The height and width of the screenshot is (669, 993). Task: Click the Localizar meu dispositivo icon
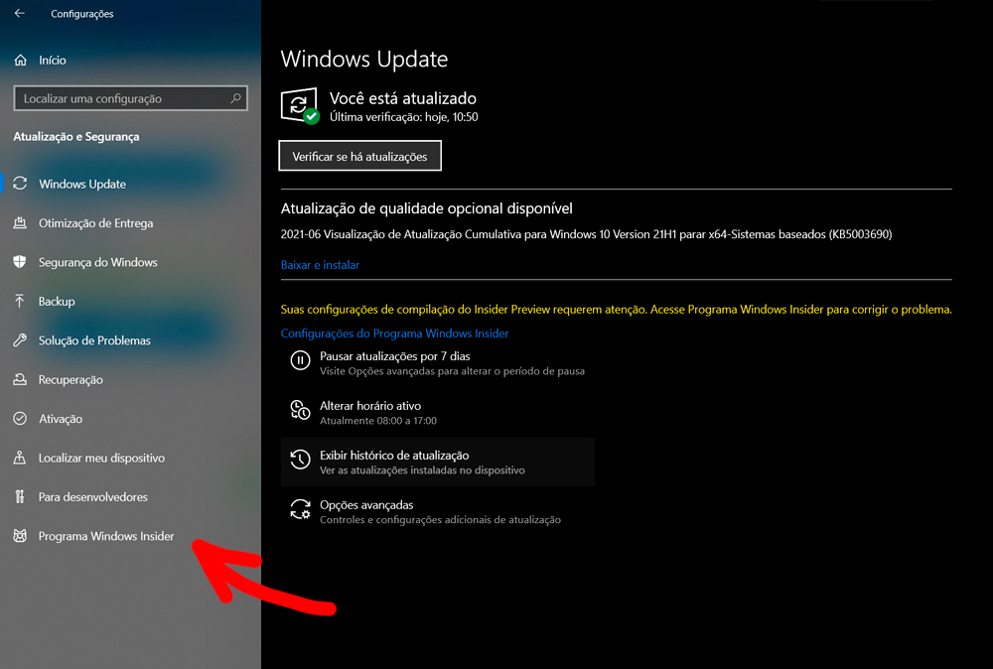20,458
